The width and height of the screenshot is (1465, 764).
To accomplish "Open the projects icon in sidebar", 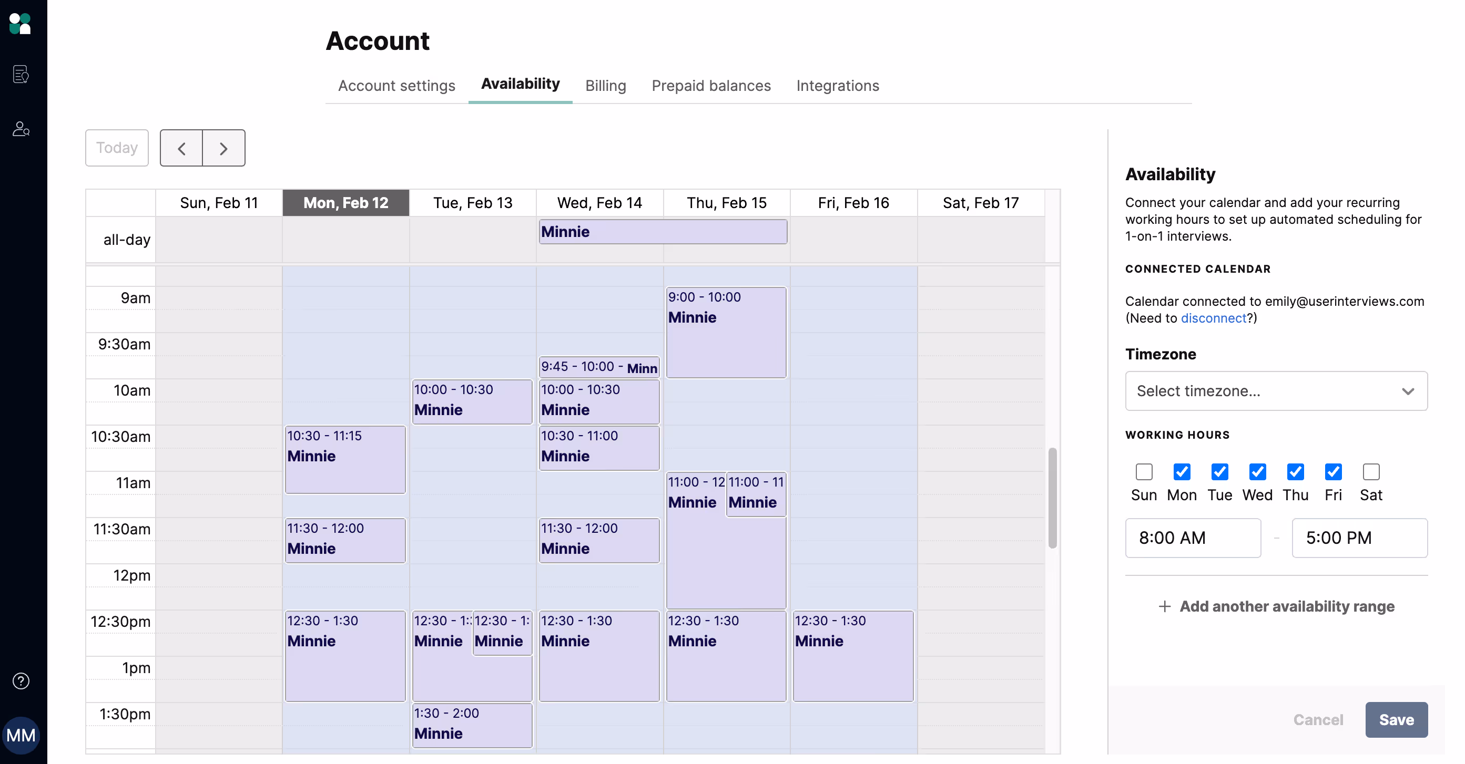I will tap(21, 75).
